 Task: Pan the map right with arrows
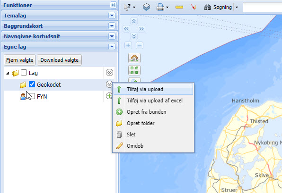pyautogui.click(x=141, y=29)
